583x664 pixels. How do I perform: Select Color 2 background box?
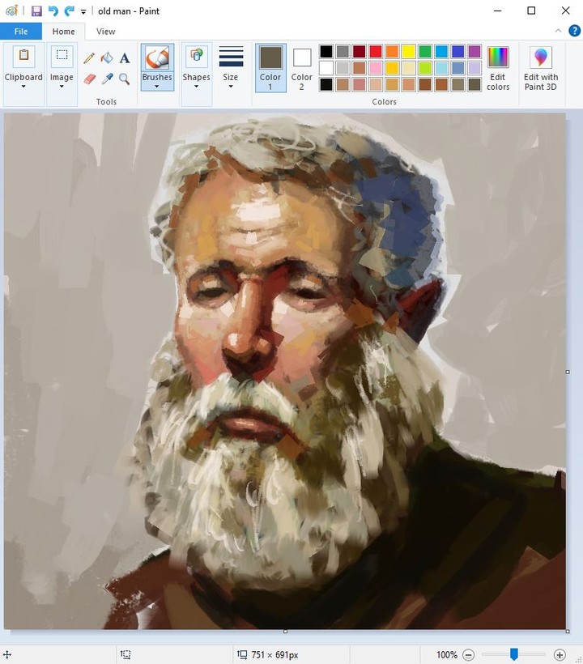[302, 68]
